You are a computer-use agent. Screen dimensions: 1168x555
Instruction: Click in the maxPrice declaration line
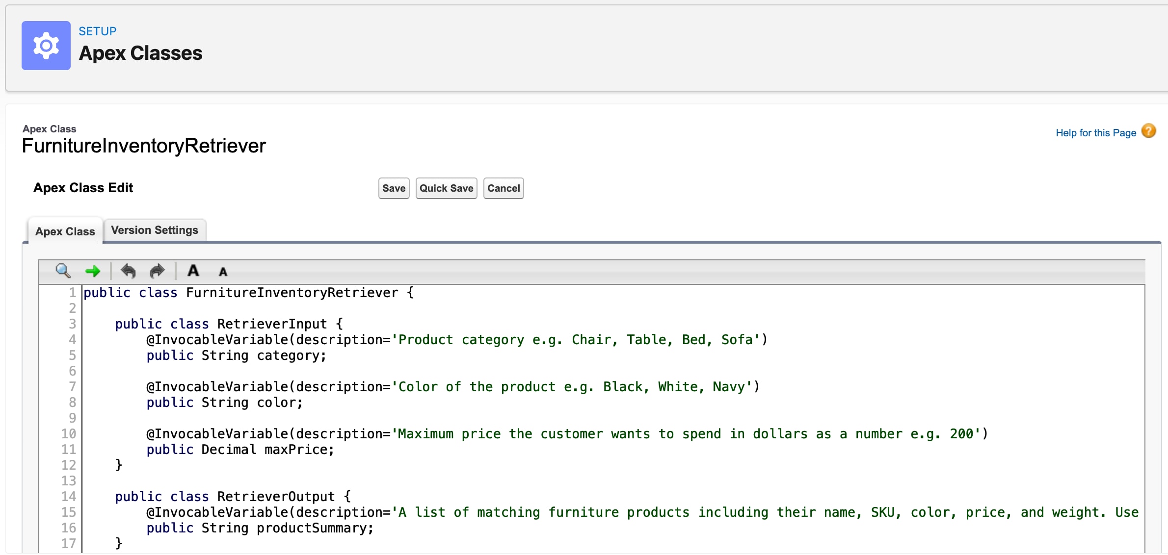(240, 450)
